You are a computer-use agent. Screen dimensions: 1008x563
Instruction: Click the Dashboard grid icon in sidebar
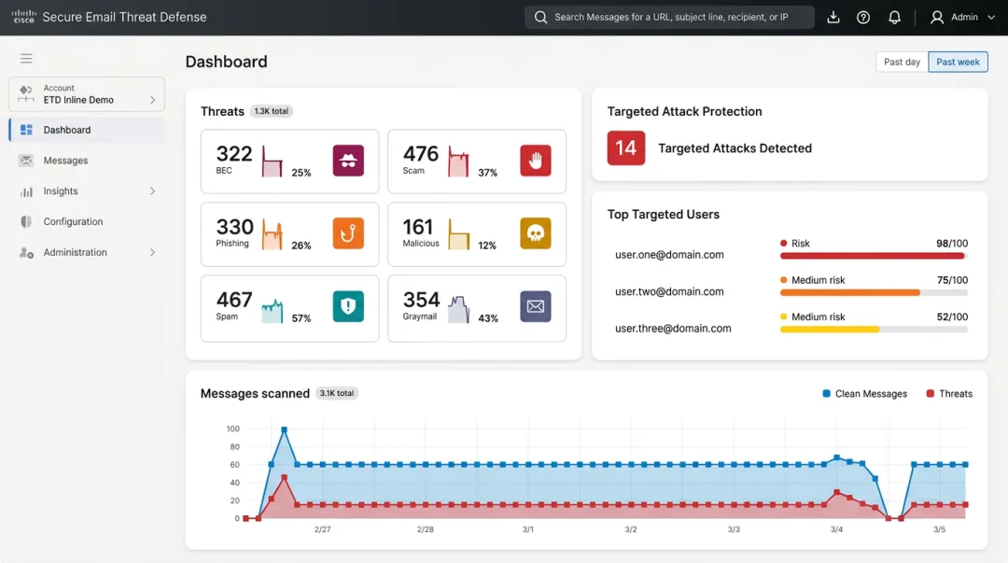click(x=26, y=130)
